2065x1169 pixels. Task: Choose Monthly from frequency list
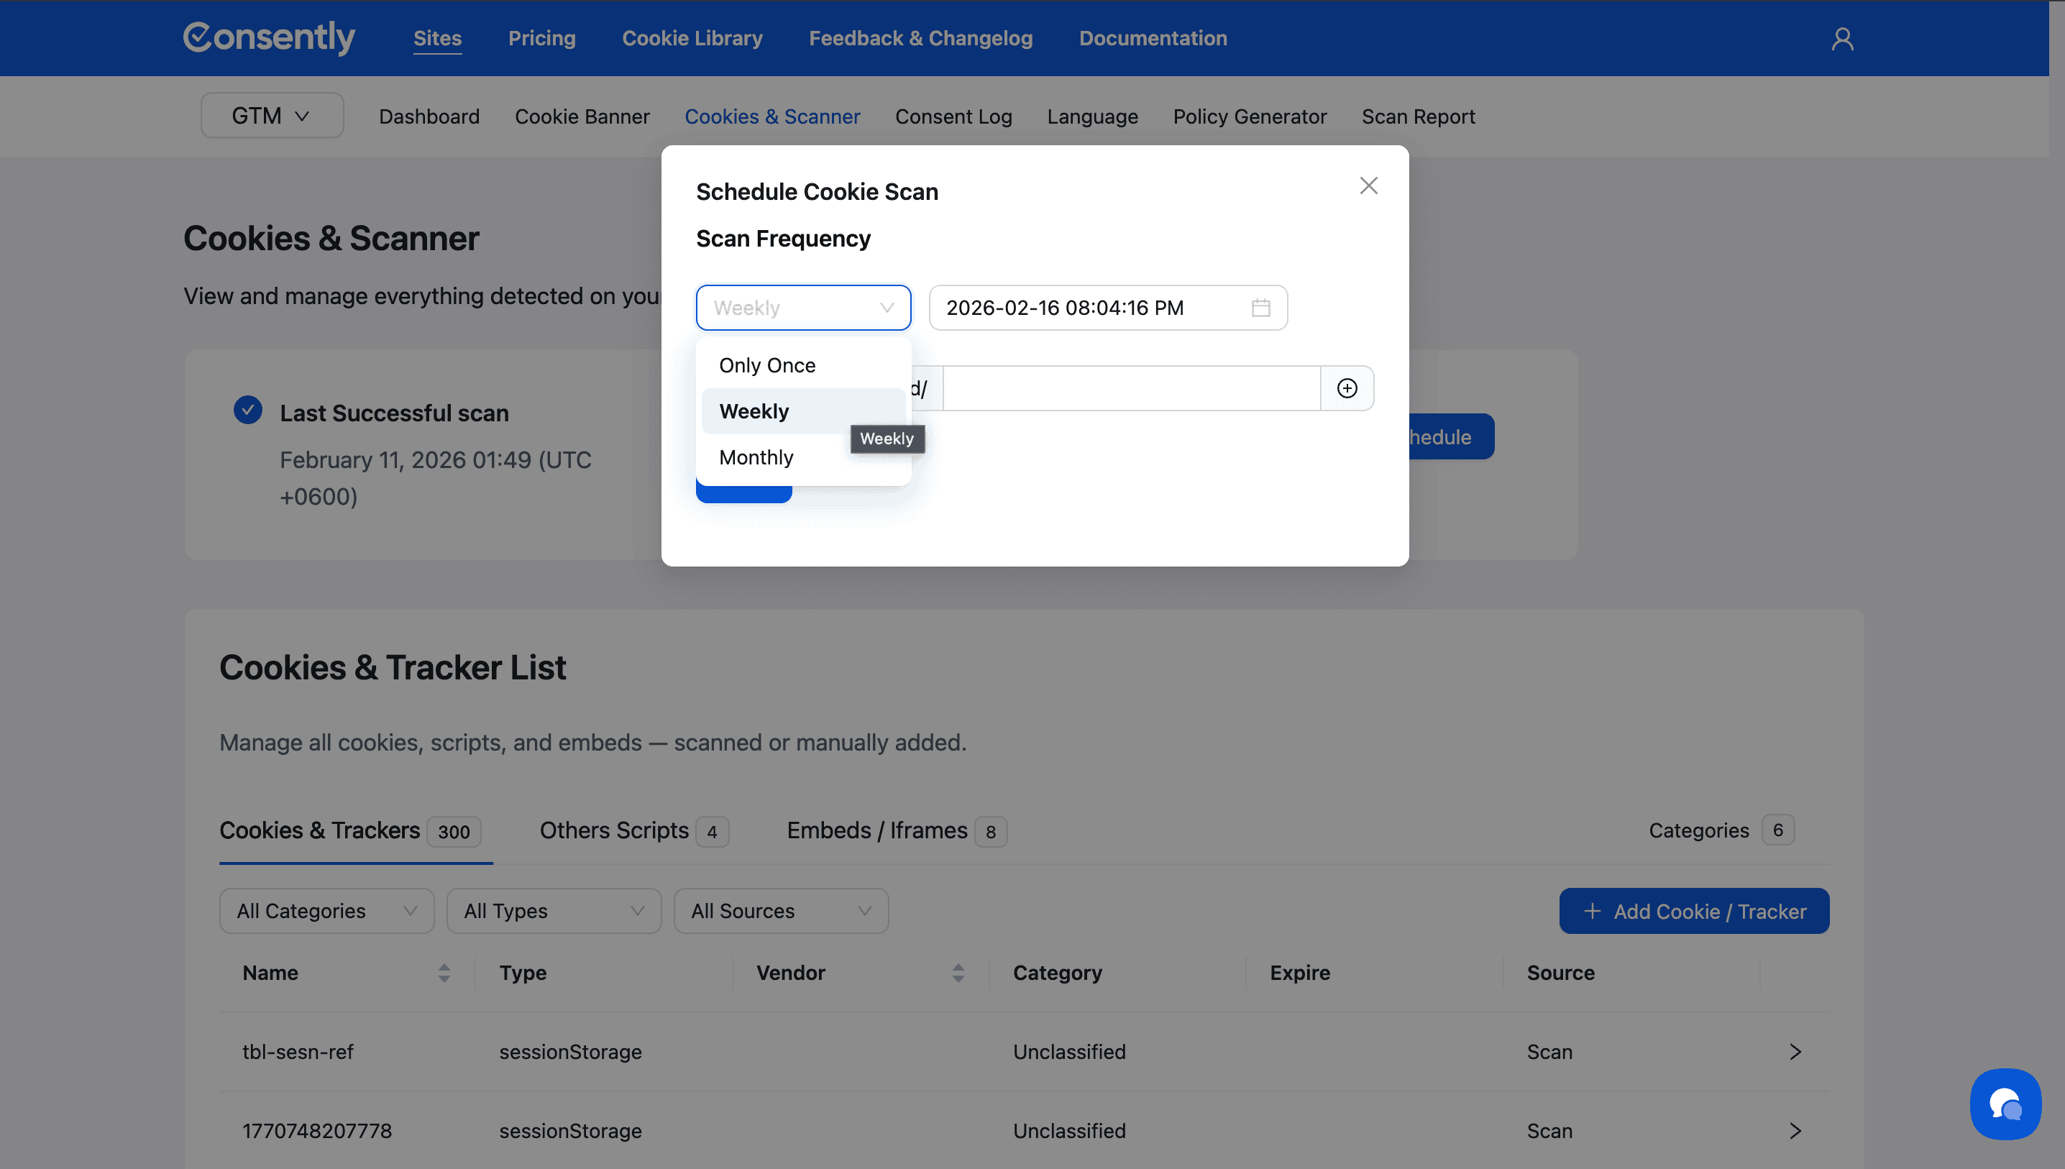(x=756, y=458)
